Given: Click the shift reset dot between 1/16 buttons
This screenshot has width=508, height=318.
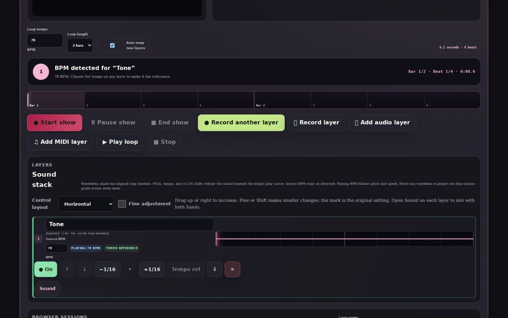Looking at the screenshot, I should pyautogui.click(x=130, y=269).
